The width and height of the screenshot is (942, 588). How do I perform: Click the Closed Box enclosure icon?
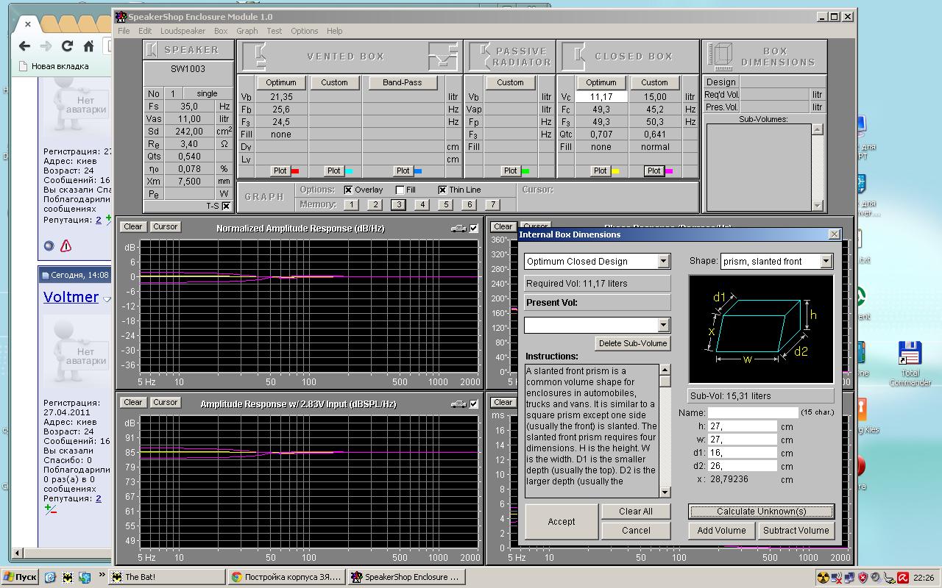click(x=573, y=56)
